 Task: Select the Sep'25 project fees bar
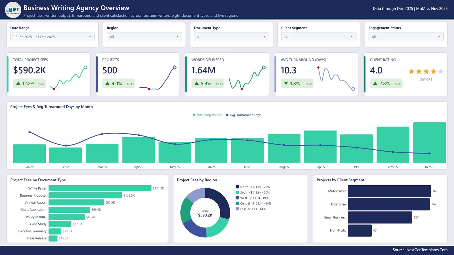(320, 147)
